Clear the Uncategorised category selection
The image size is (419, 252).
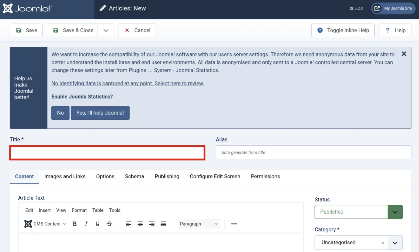click(383, 243)
